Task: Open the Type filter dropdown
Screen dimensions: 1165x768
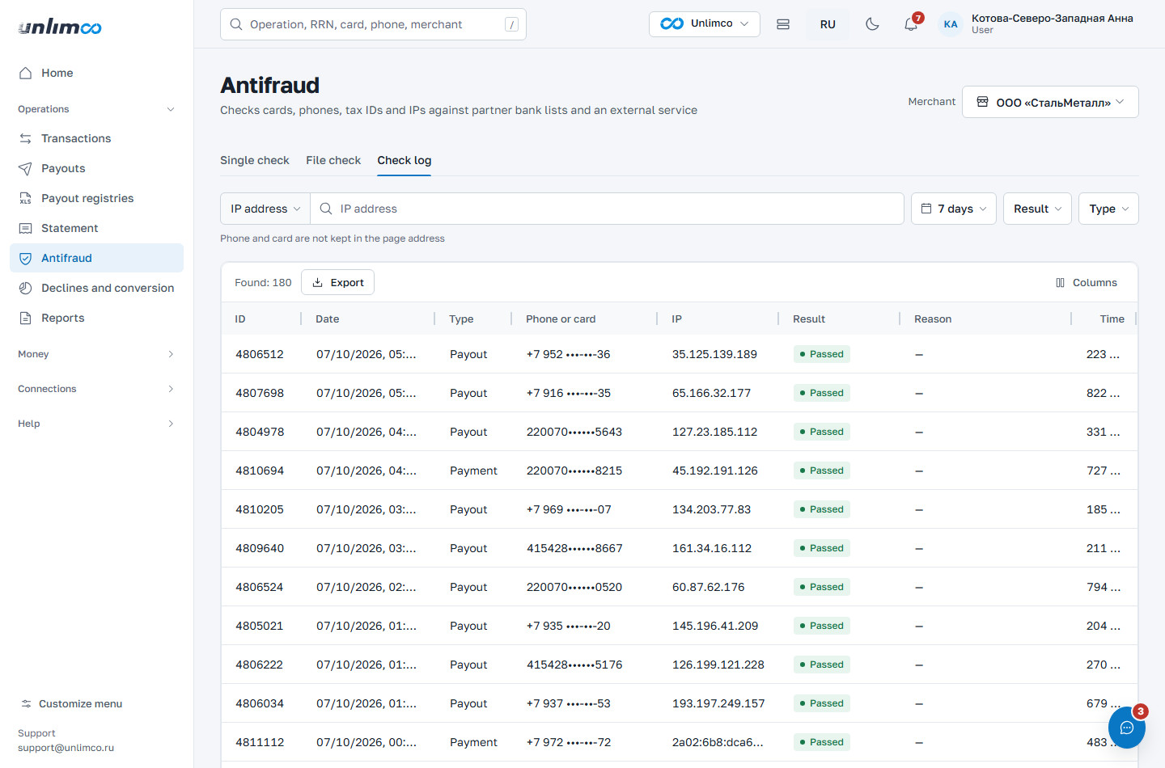Action: coord(1108,209)
